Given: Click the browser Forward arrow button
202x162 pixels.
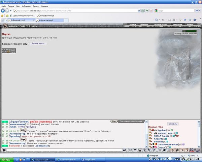Looking at the screenshot, I should pos(7,10).
